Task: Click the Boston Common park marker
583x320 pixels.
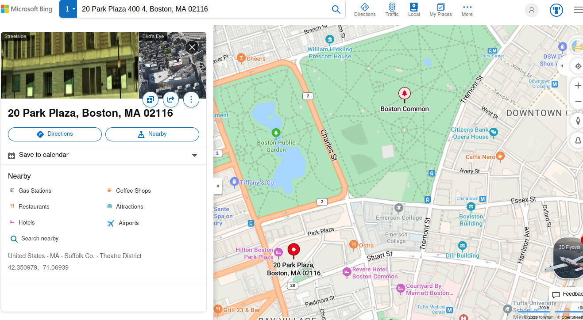Action: pyautogui.click(x=404, y=94)
